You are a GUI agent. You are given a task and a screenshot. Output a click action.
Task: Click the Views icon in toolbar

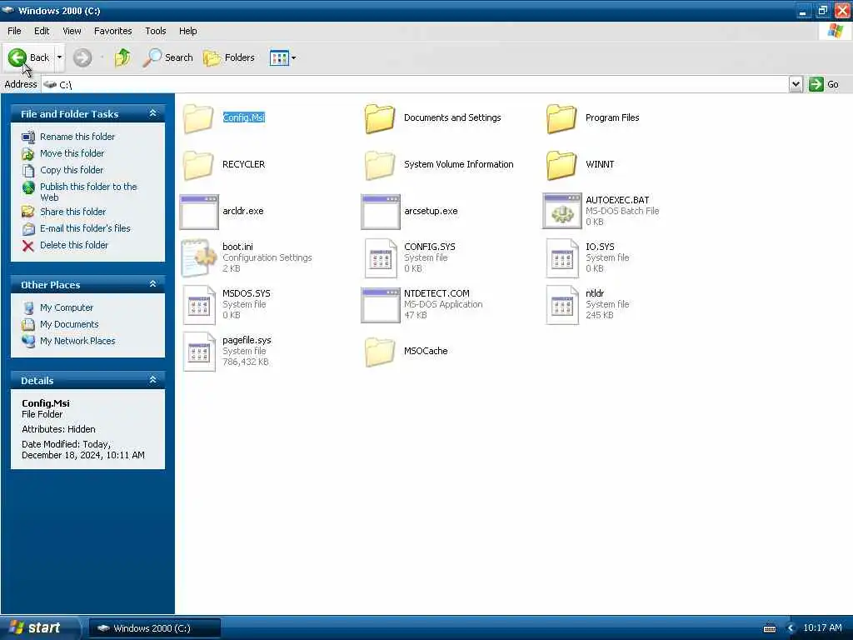279,57
